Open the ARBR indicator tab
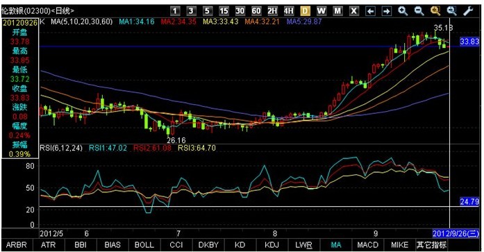 coord(17,245)
